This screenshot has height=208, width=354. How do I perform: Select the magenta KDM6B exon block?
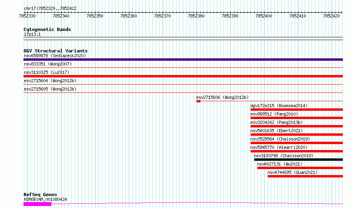(37, 204)
